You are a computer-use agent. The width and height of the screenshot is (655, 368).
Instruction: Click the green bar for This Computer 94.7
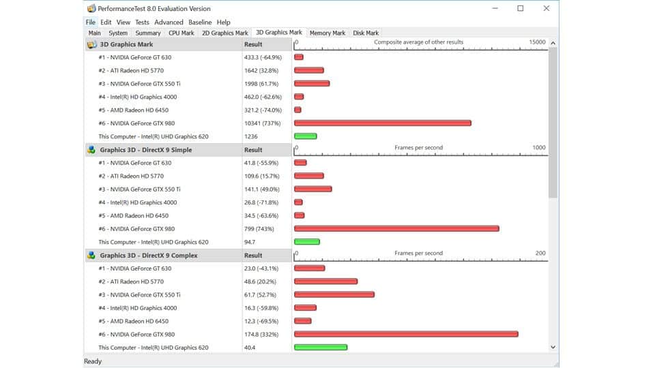point(307,242)
